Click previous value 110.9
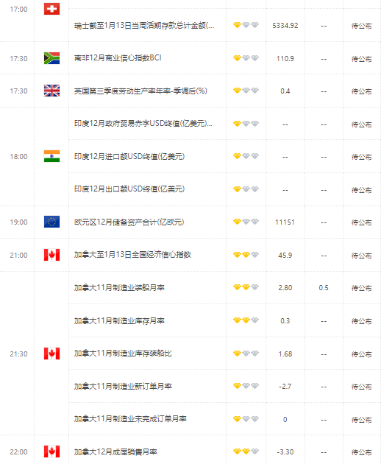 [x=285, y=59]
